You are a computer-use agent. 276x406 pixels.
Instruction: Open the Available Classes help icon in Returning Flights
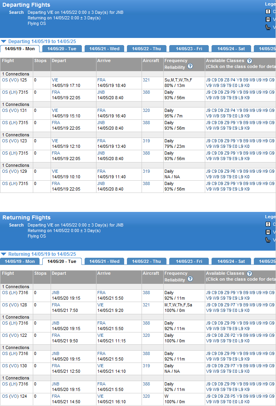point(250,274)
